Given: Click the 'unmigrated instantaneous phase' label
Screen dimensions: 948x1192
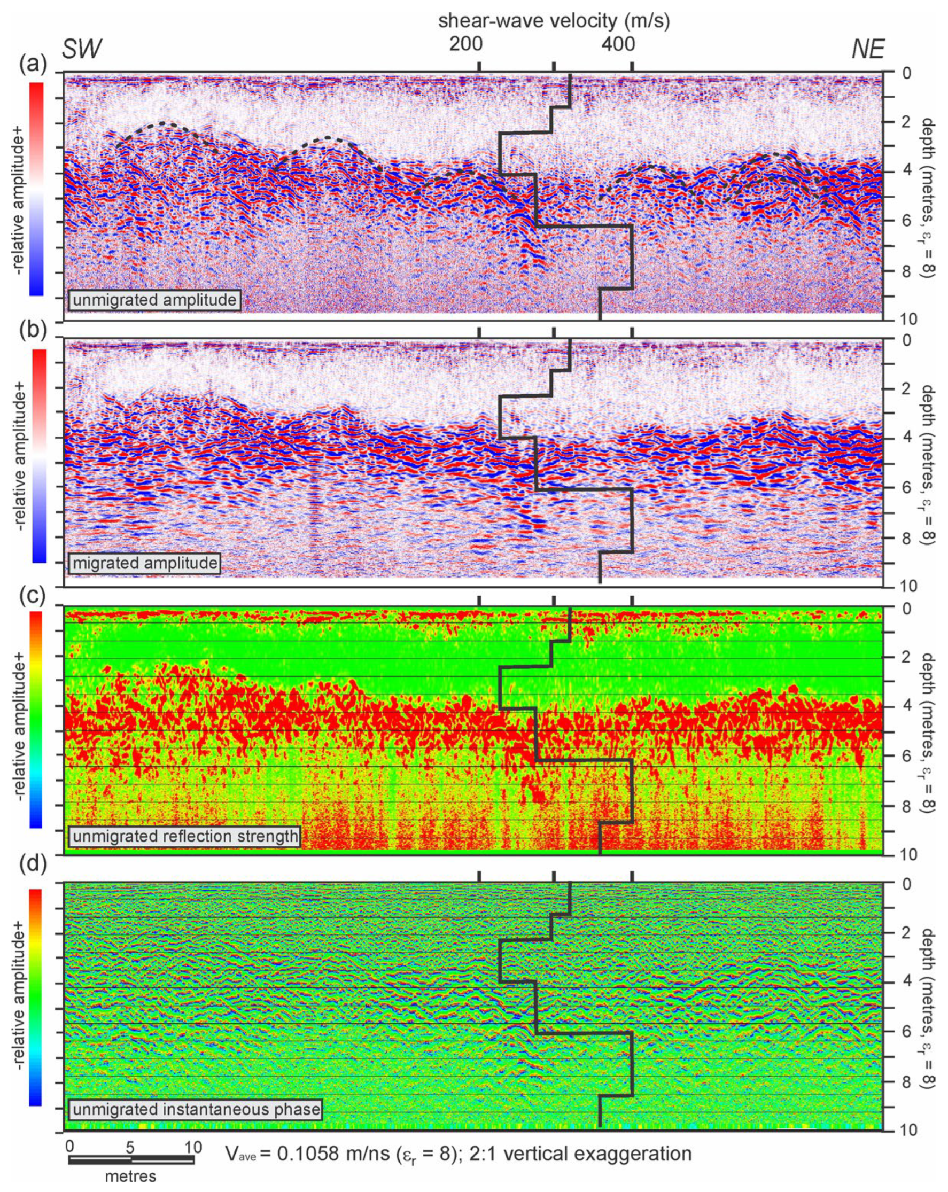Looking at the screenshot, I should 195,1109.
